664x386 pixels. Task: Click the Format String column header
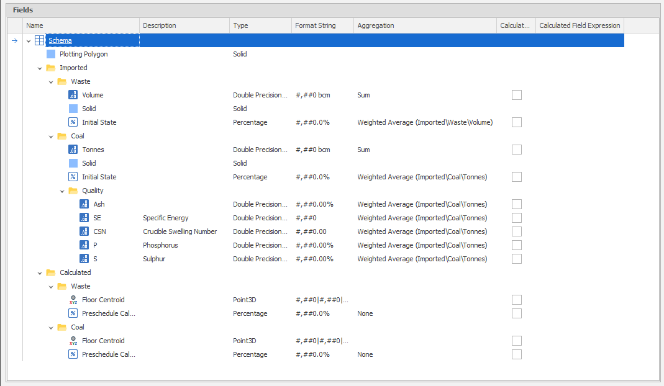pos(323,25)
